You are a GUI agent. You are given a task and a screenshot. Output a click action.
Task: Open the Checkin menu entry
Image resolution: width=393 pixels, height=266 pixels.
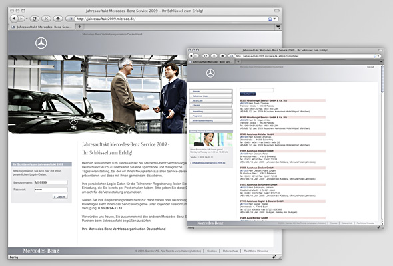(x=210, y=105)
